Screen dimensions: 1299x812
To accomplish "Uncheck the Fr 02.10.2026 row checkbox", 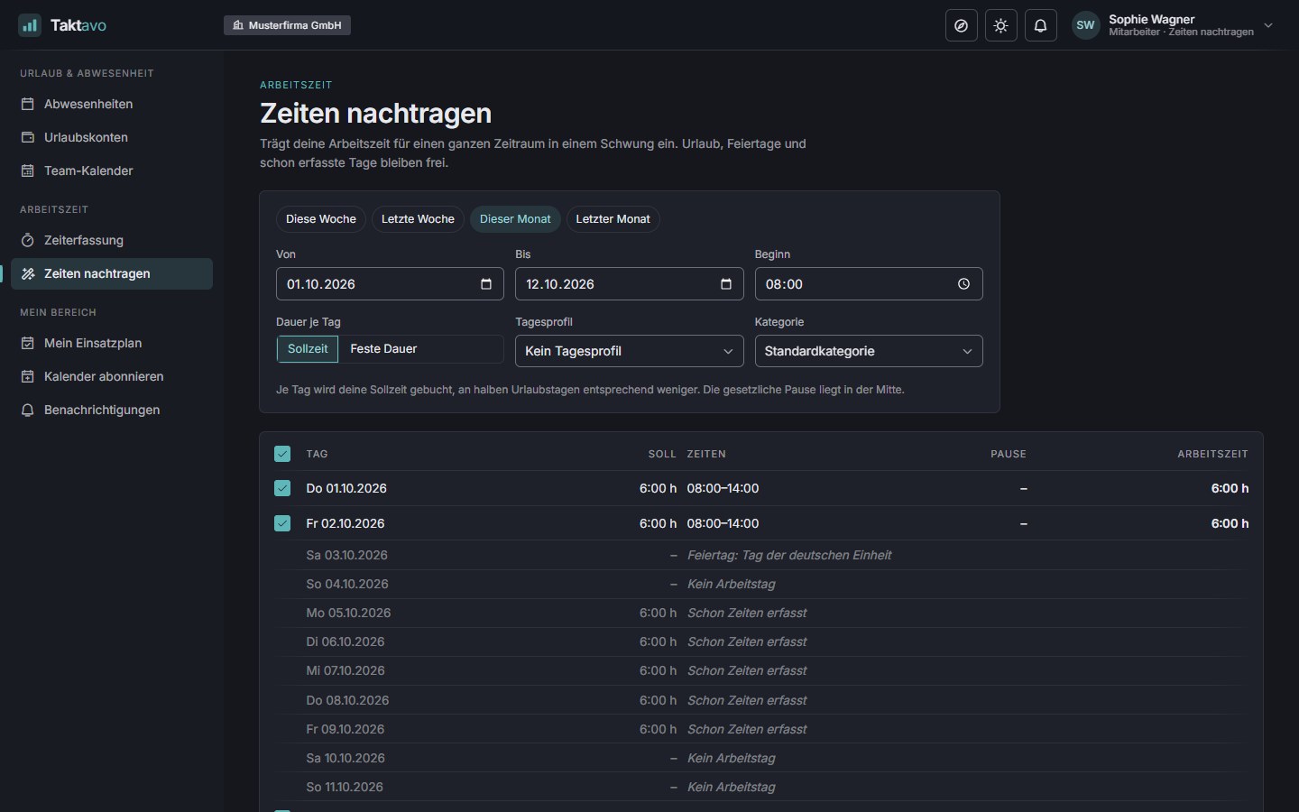I will 282,523.
